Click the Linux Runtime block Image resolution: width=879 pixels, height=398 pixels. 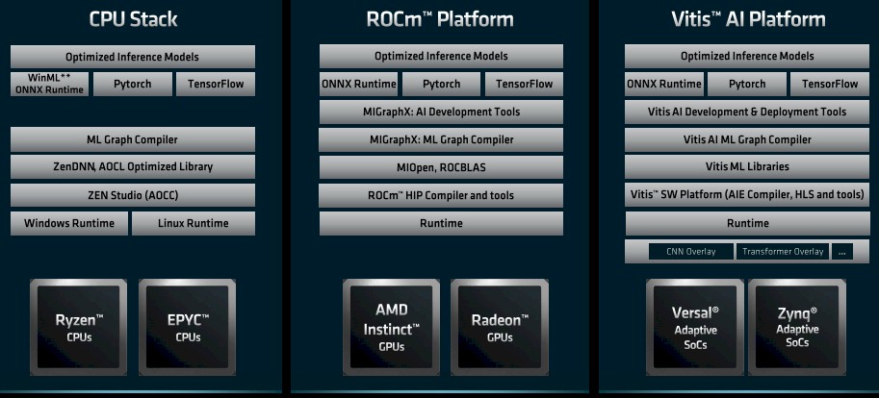pyautogui.click(x=194, y=223)
